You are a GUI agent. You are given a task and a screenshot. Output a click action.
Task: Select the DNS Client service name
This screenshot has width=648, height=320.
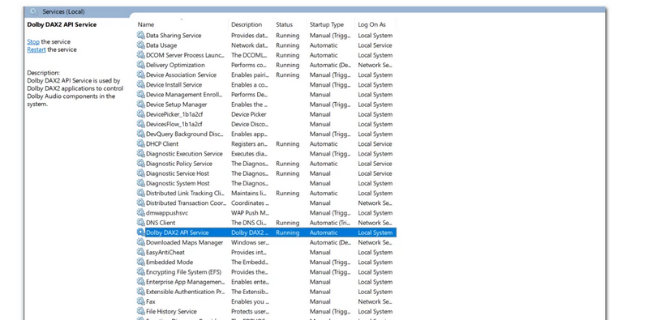161,223
